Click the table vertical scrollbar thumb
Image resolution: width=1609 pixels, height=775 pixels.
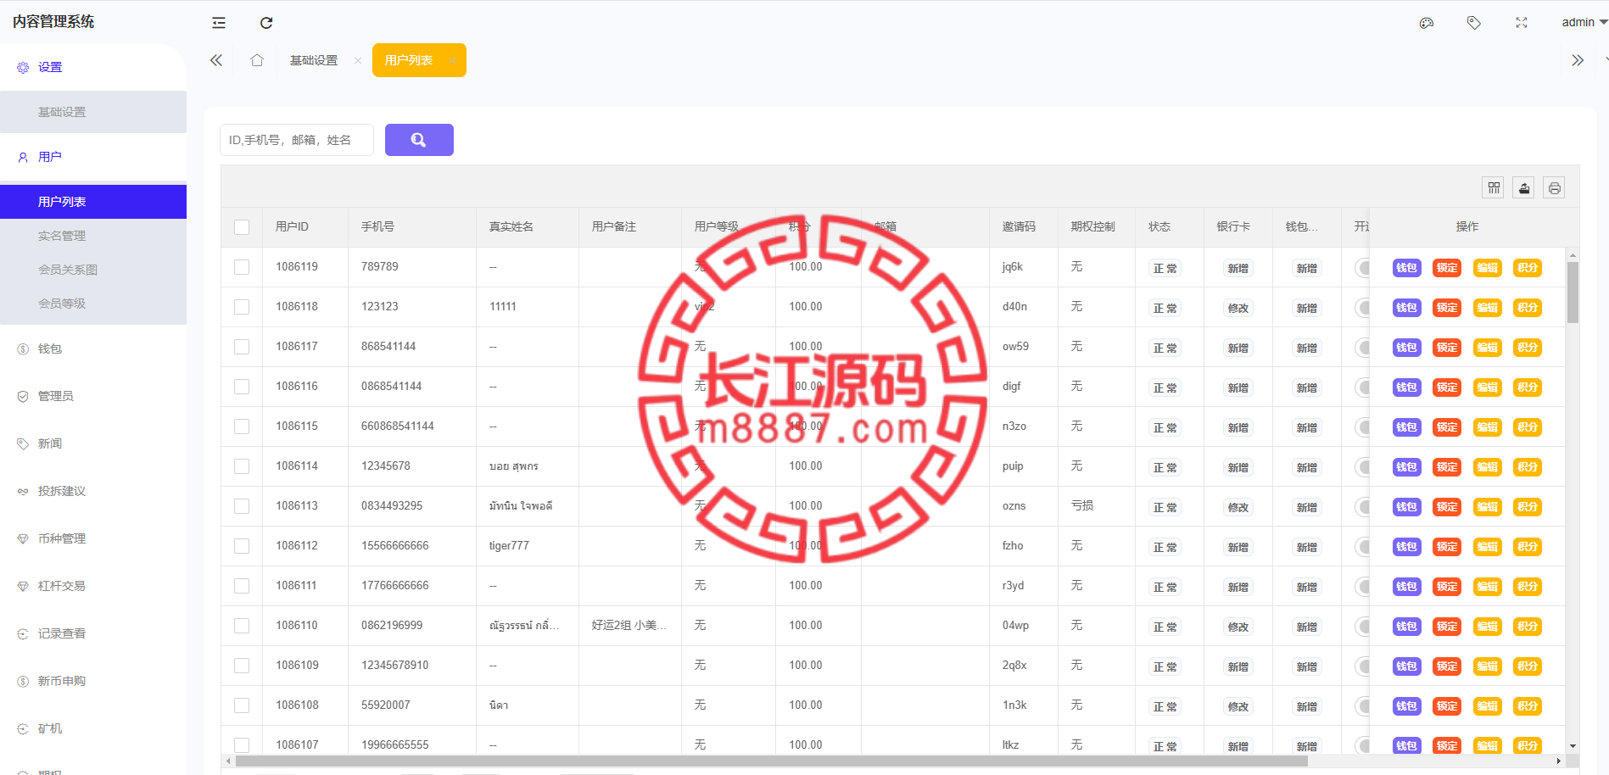click(x=1573, y=293)
